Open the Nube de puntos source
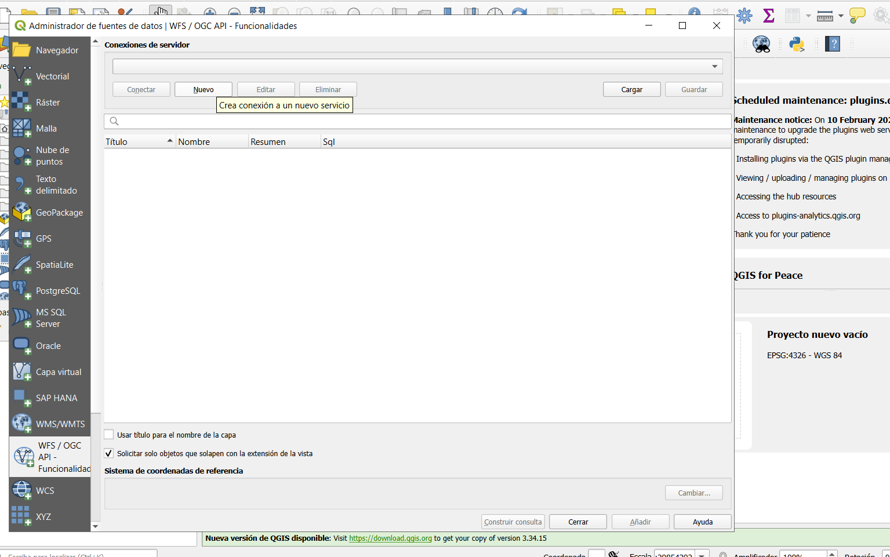Viewport: 890px width, 557px height. point(50,156)
